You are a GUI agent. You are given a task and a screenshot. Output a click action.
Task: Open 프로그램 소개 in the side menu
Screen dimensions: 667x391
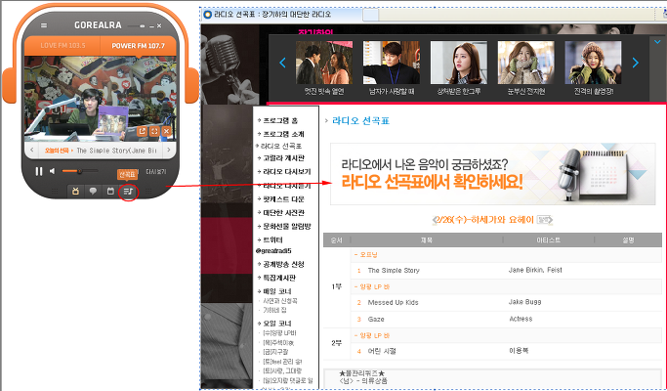point(283,134)
